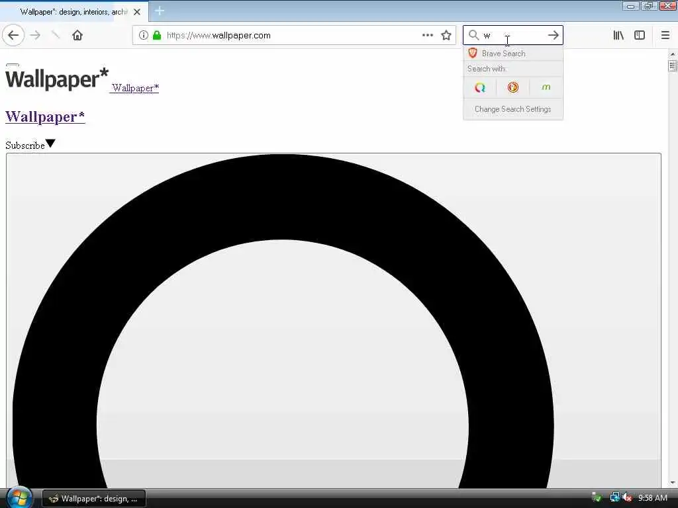Viewport: 678px width, 508px height.
Task: Submit search with the arrow button
Action: pyautogui.click(x=553, y=35)
